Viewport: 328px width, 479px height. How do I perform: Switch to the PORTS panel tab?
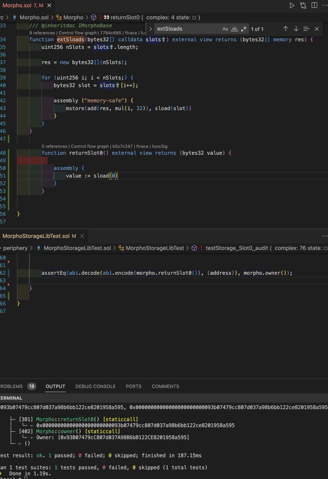click(x=134, y=386)
